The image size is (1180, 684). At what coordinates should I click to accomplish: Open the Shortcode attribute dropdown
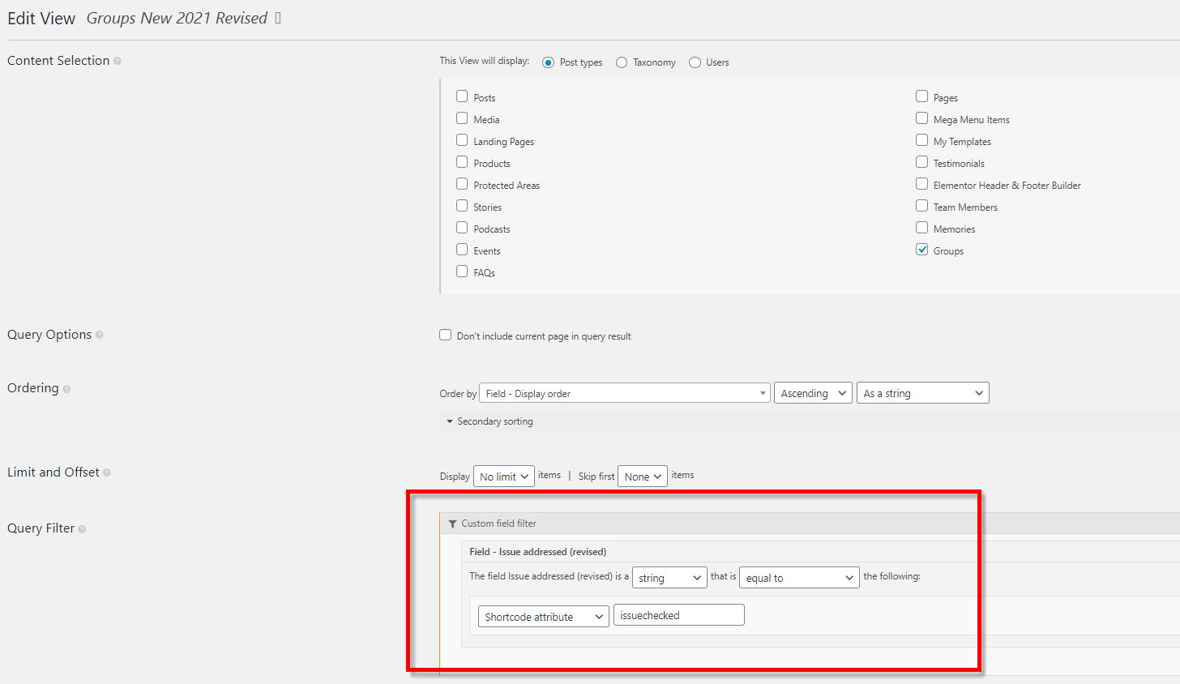click(x=543, y=617)
